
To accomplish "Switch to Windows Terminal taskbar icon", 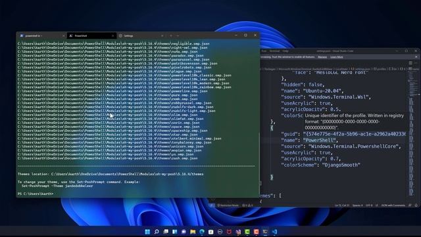I will coord(265,232).
